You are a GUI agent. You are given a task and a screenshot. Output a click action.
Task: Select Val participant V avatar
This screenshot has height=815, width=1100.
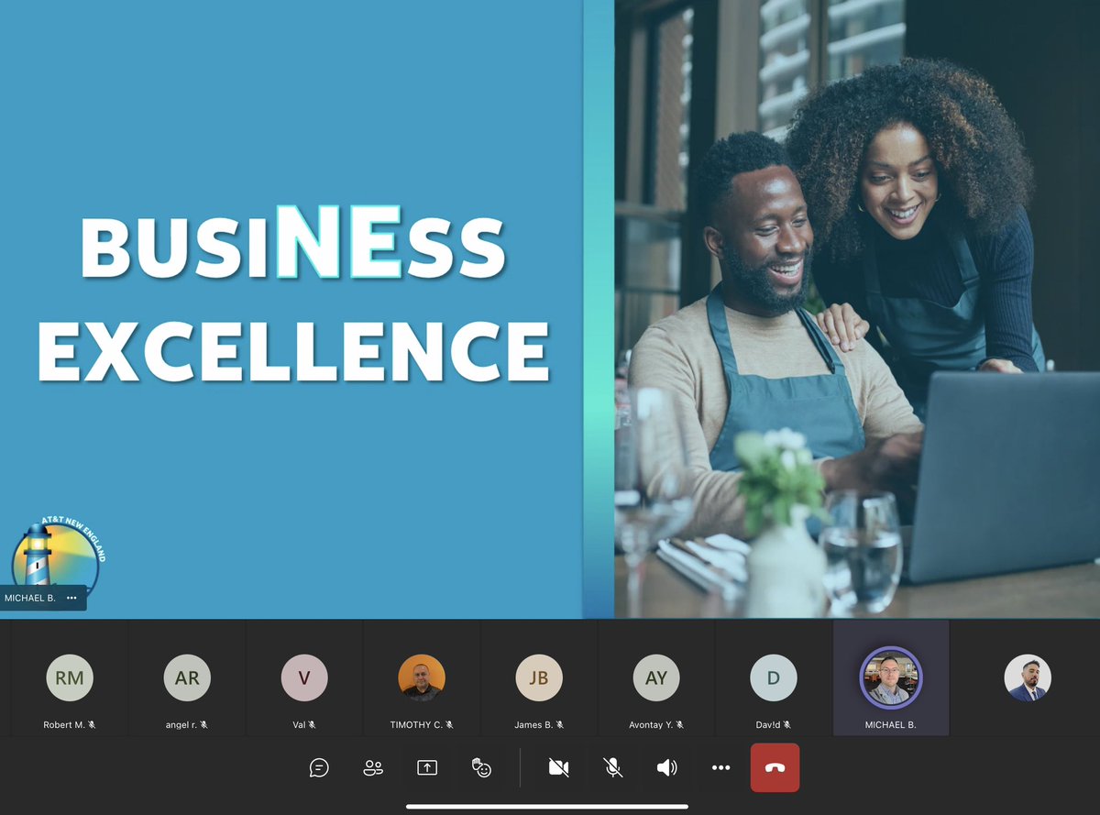(304, 678)
